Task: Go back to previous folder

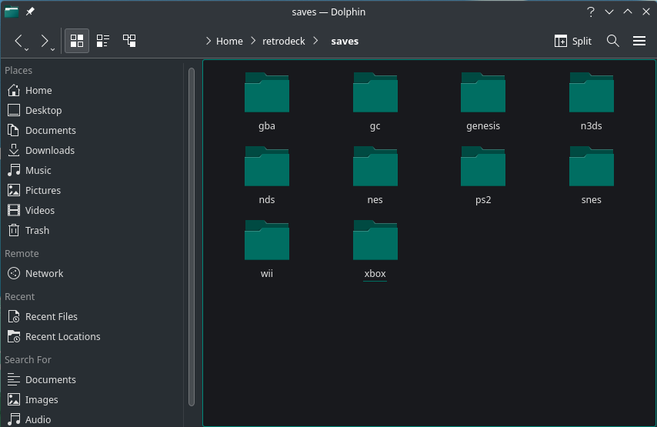Action: (x=20, y=41)
